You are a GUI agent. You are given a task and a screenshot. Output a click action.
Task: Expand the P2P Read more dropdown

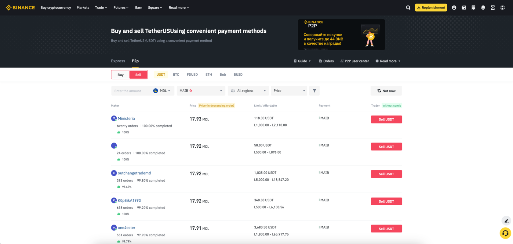pos(388,61)
